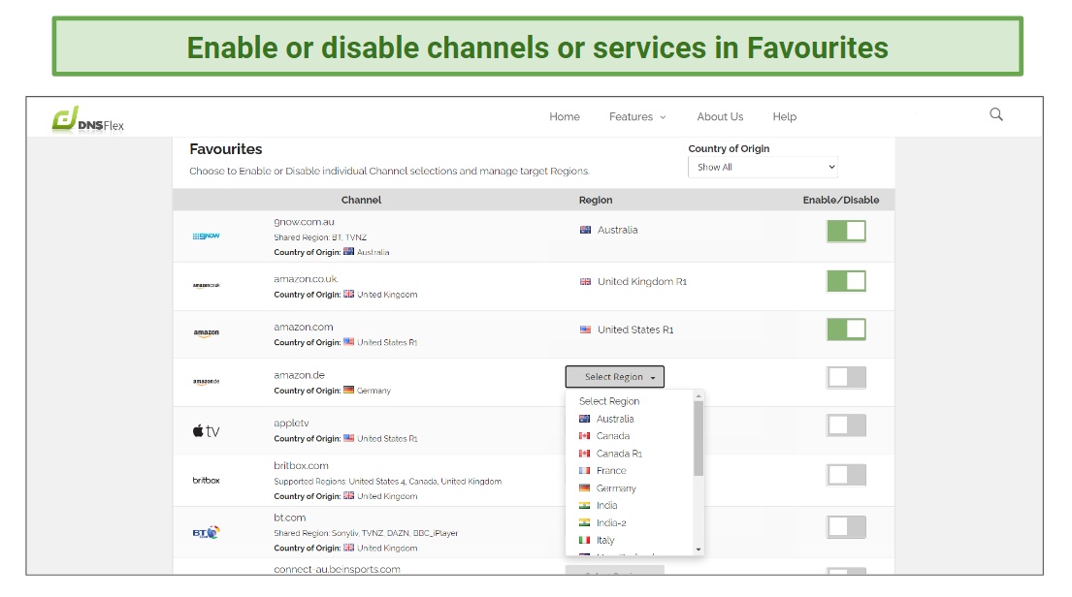
Task: Click the amazon.co.uk channel name
Action: point(306,279)
